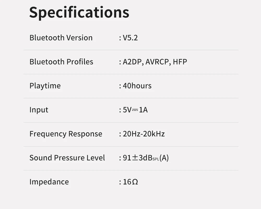Select the 20Hz-20kHz frequency value
Image resolution: width=261 pixels, height=209 pixels.
(x=144, y=134)
